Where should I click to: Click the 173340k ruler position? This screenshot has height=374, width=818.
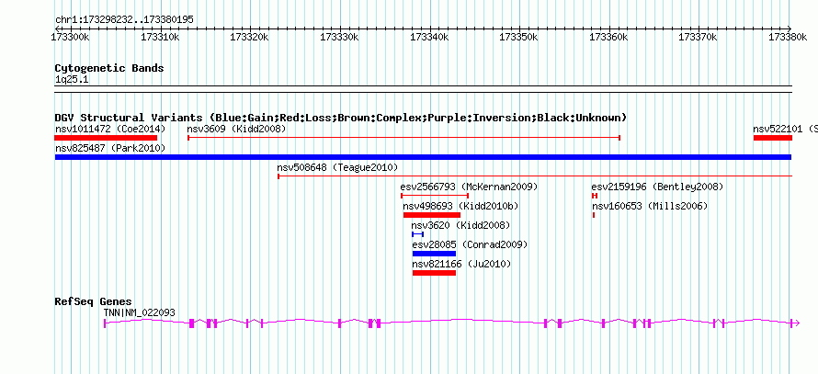430,38
